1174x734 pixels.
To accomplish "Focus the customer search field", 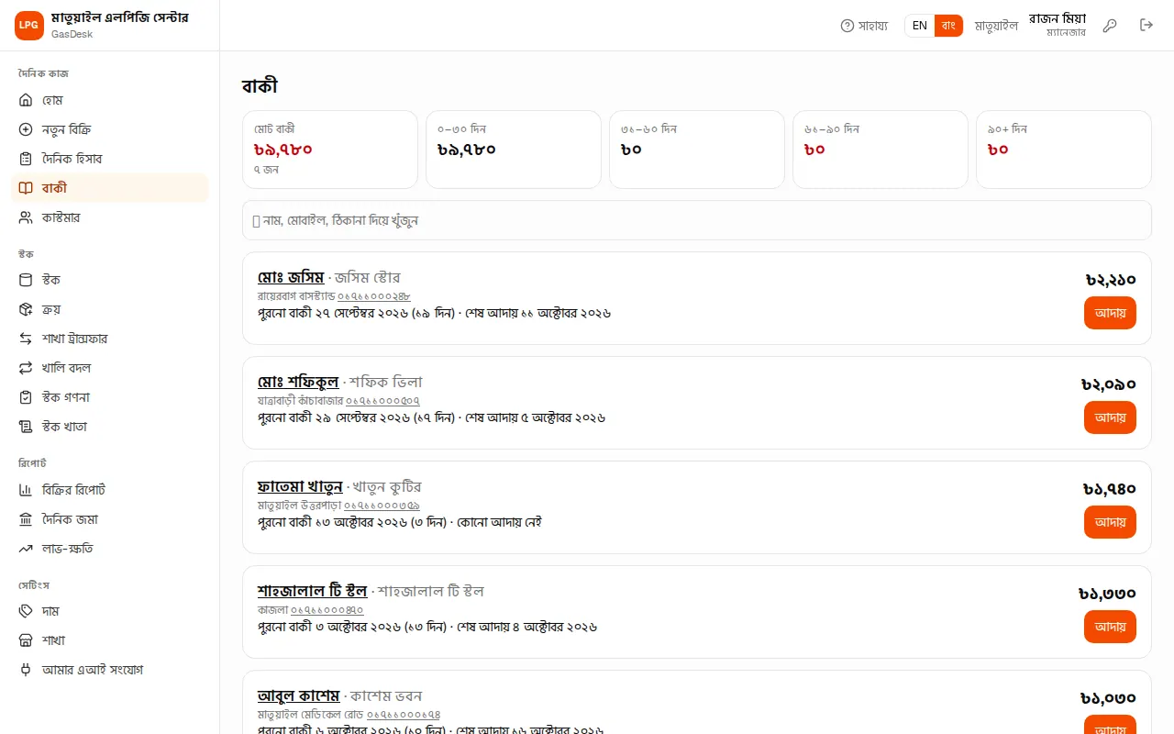I will tap(697, 220).
